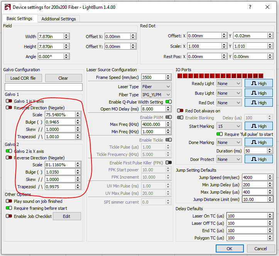279x256 pixels.
Task: Turn on Red Dot always on
Action: tap(180, 110)
